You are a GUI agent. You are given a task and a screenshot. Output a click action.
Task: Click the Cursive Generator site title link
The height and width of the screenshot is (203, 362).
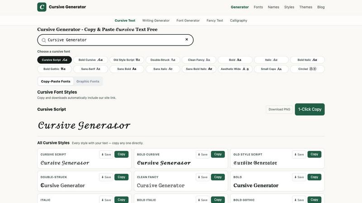pyautogui.click(x=67, y=7)
